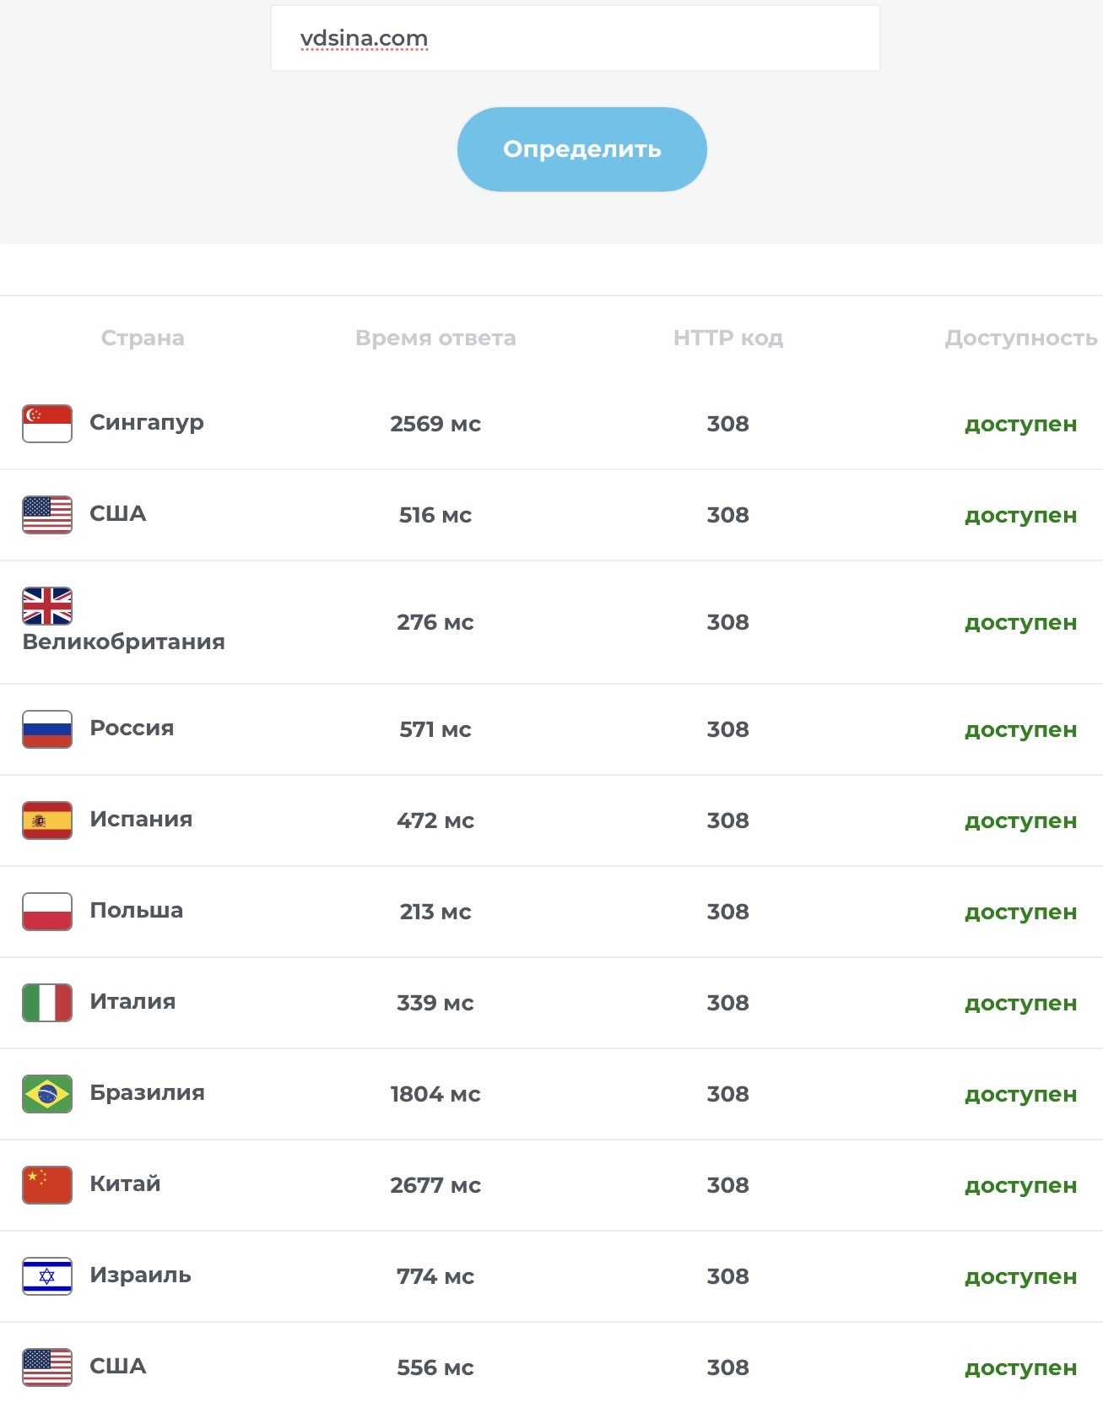Click the 2677 мс response time for Китай
Viewport: 1103px width, 1408px height.
pyautogui.click(x=435, y=1185)
